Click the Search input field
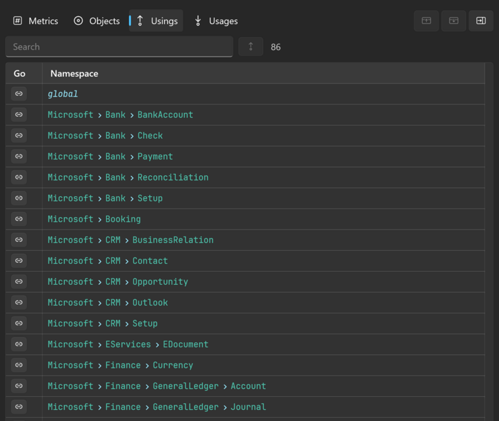This screenshot has width=499, height=421. 119,47
